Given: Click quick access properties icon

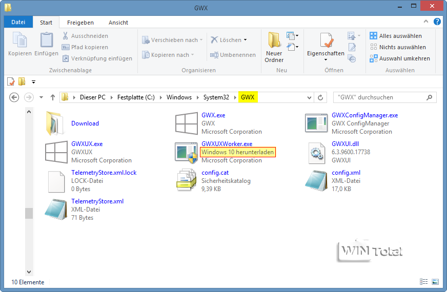Looking at the screenshot, I should [x=11, y=81].
